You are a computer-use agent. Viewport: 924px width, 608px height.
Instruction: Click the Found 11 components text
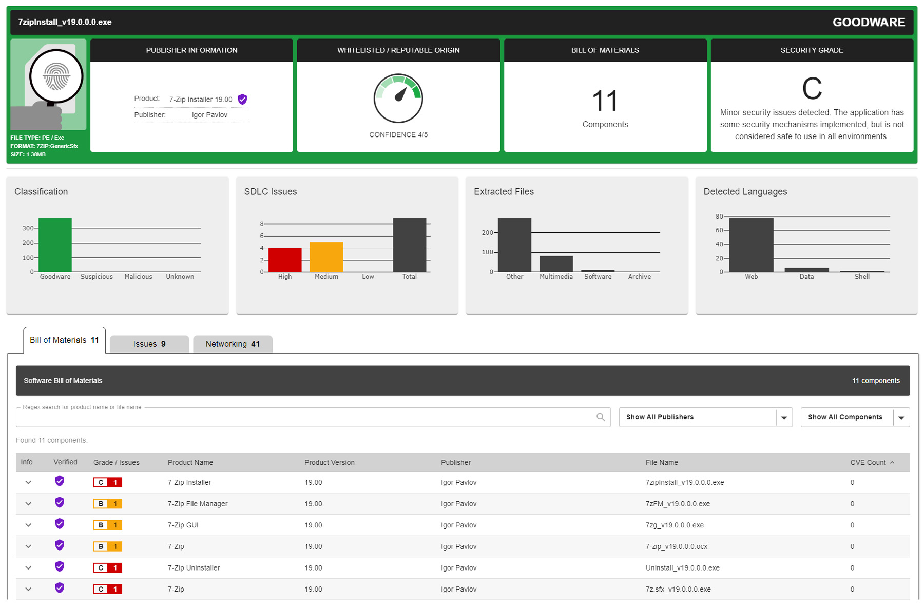[52, 440]
